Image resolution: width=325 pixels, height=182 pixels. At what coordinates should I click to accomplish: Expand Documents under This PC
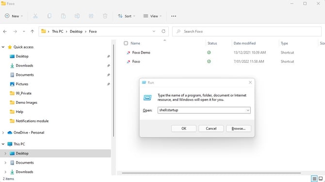(5, 163)
